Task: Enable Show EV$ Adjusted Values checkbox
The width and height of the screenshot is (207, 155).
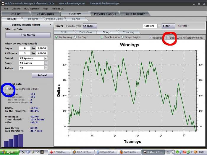Action: pyautogui.click(x=7, y=89)
